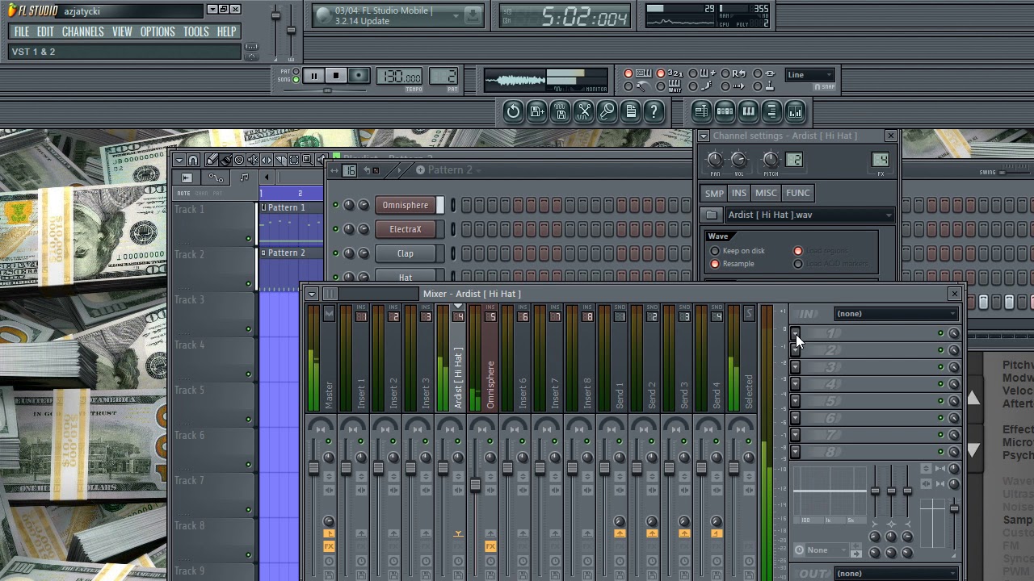This screenshot has height=581, width=1034.
Task: Open the CHANNELS menu
Action: tap(82, 31)
